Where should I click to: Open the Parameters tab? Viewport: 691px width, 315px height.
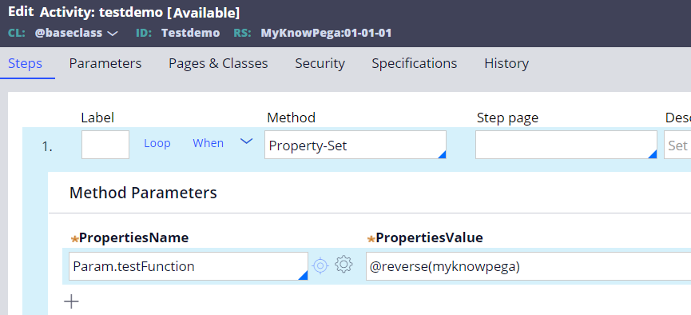pos(105,63)
